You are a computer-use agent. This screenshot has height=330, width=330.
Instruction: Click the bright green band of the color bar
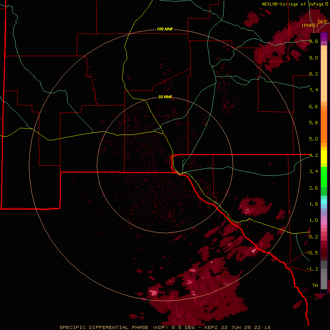[324, 177]
